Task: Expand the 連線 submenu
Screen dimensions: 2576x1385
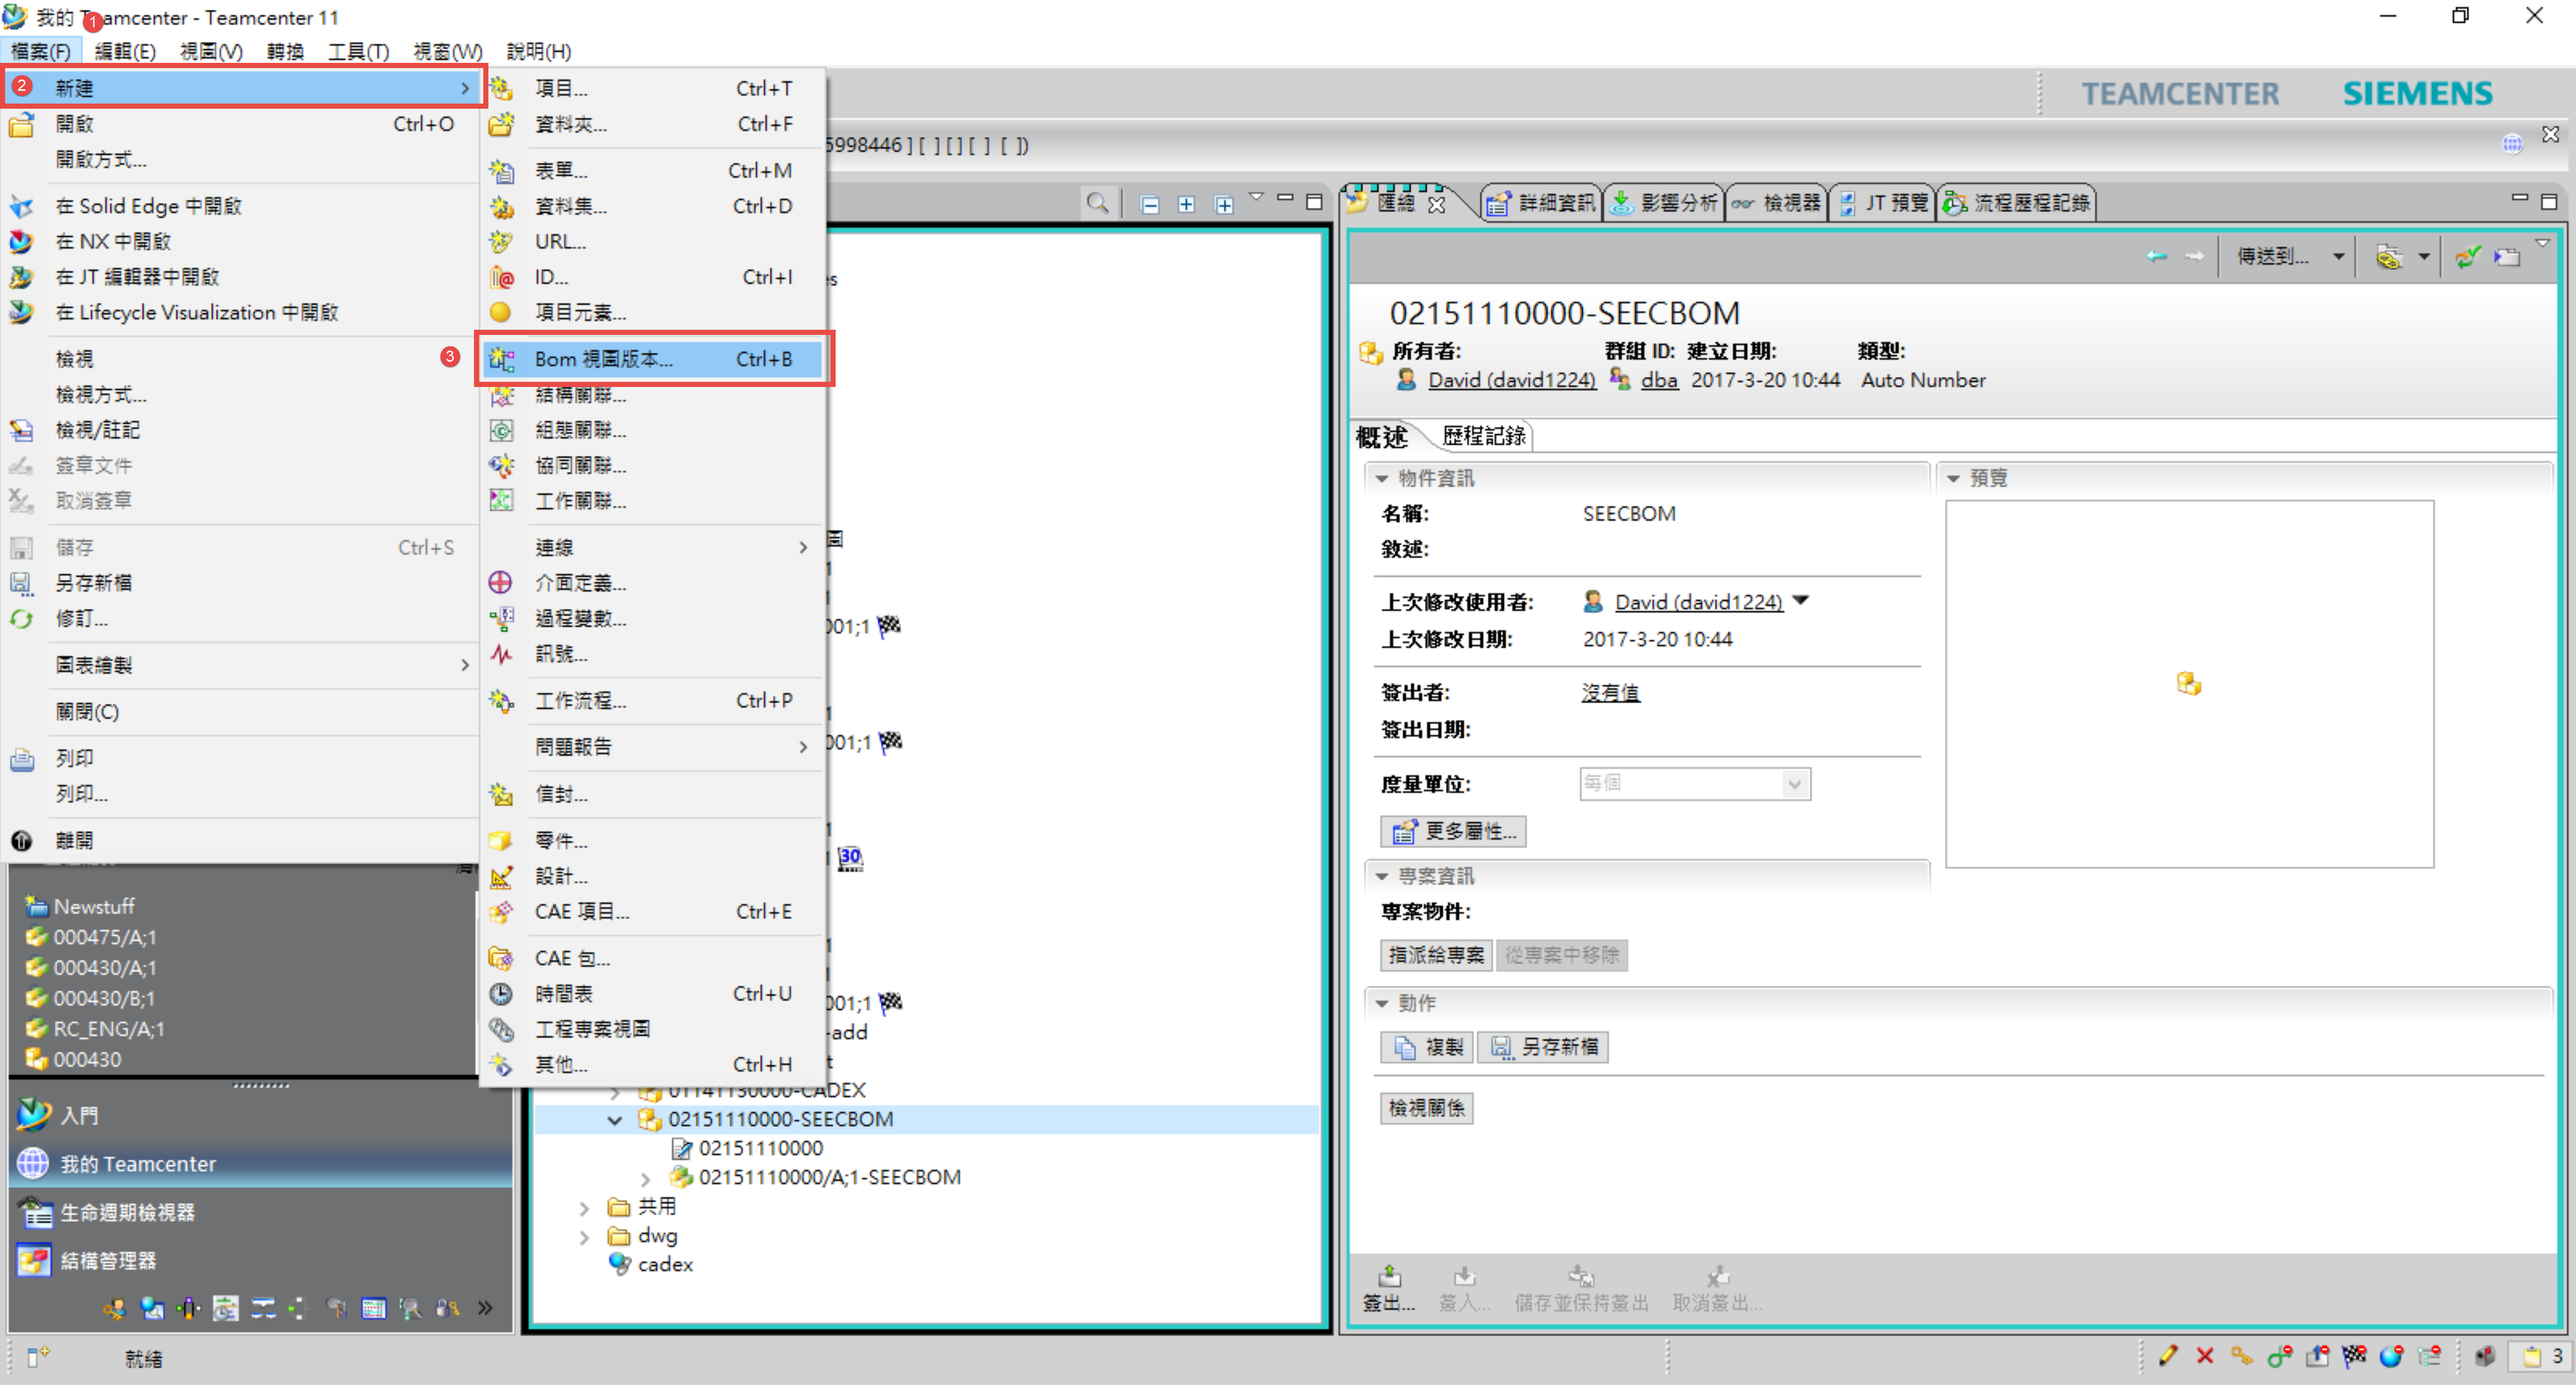Action: (653, 548)
